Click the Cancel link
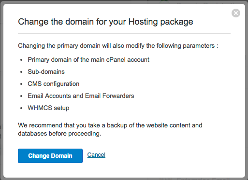 [x=96, y=155]
